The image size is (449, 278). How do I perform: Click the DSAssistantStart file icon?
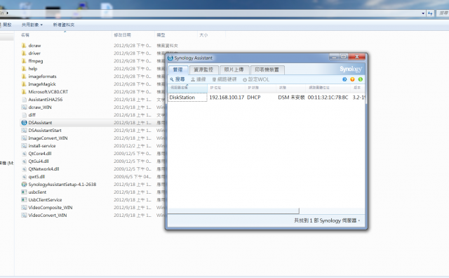pyautogui.click(x=24, y=131)
